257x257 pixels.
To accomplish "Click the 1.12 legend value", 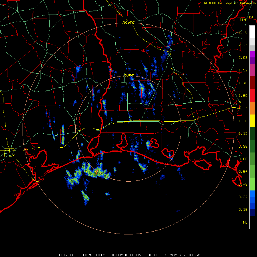I will (x=243, y=134).
